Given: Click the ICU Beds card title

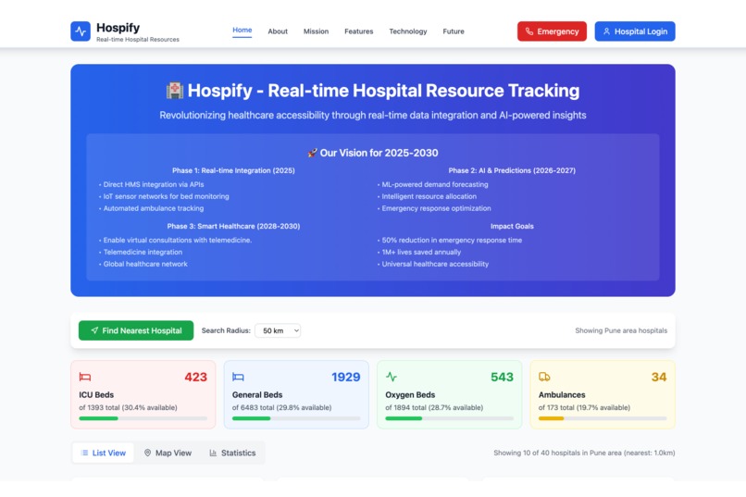Looking at the screenshot, I should click(x=96, y=395).
